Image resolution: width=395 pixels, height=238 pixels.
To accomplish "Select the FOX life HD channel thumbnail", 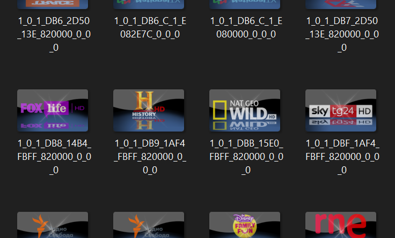I will click(x=53, y=110).
